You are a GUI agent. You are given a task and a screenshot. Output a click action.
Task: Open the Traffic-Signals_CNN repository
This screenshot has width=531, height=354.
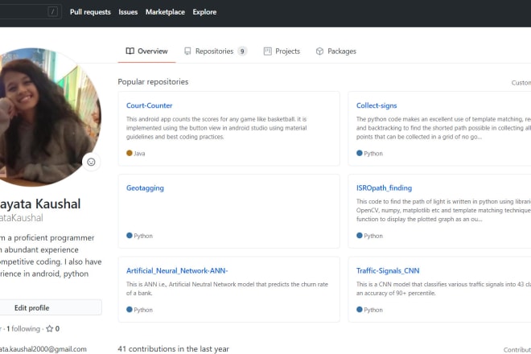tap(388, 270)
